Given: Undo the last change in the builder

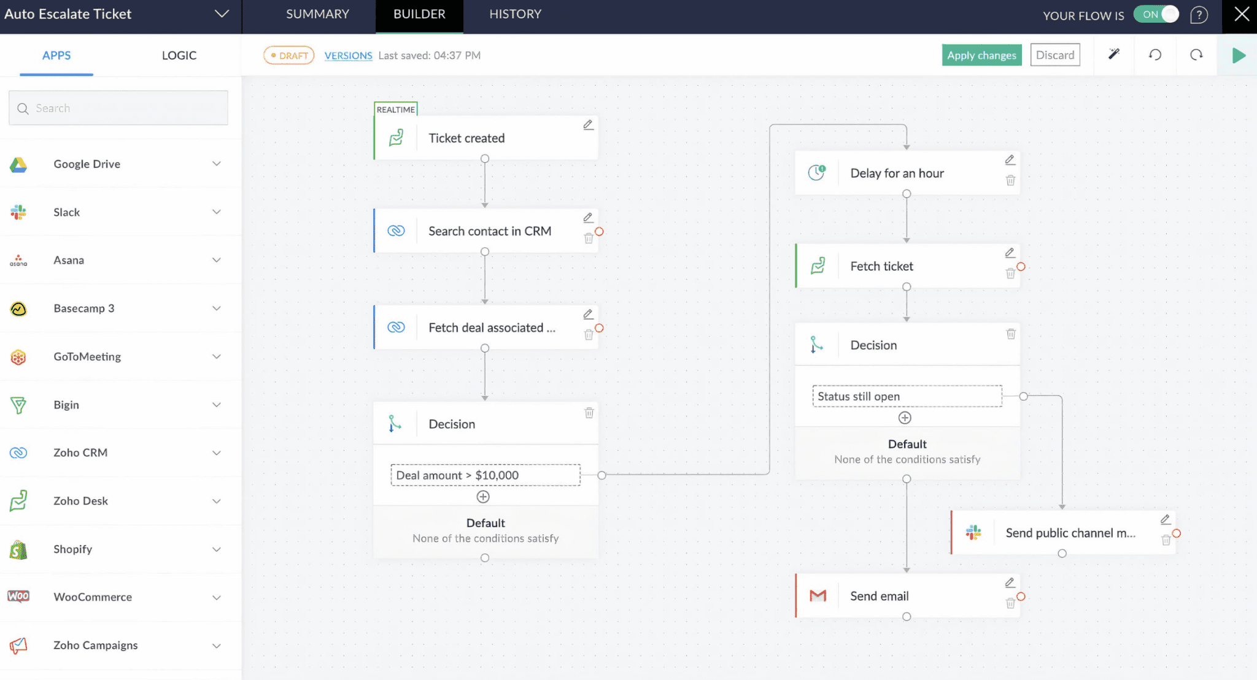Looking at the screenshot, I should click(x=1155, y=55).
